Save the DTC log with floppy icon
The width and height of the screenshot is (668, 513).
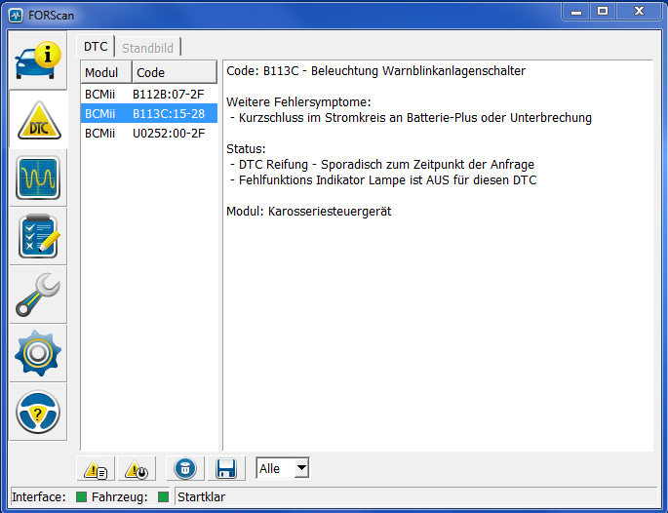[x=226, y=469]
